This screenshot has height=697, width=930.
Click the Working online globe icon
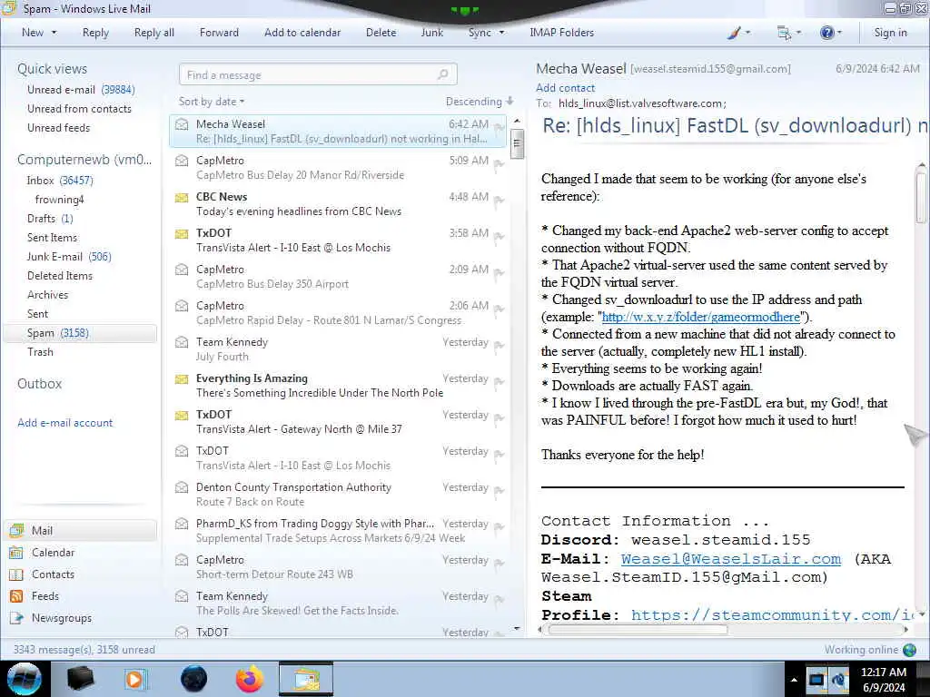[x=909, y=650]
